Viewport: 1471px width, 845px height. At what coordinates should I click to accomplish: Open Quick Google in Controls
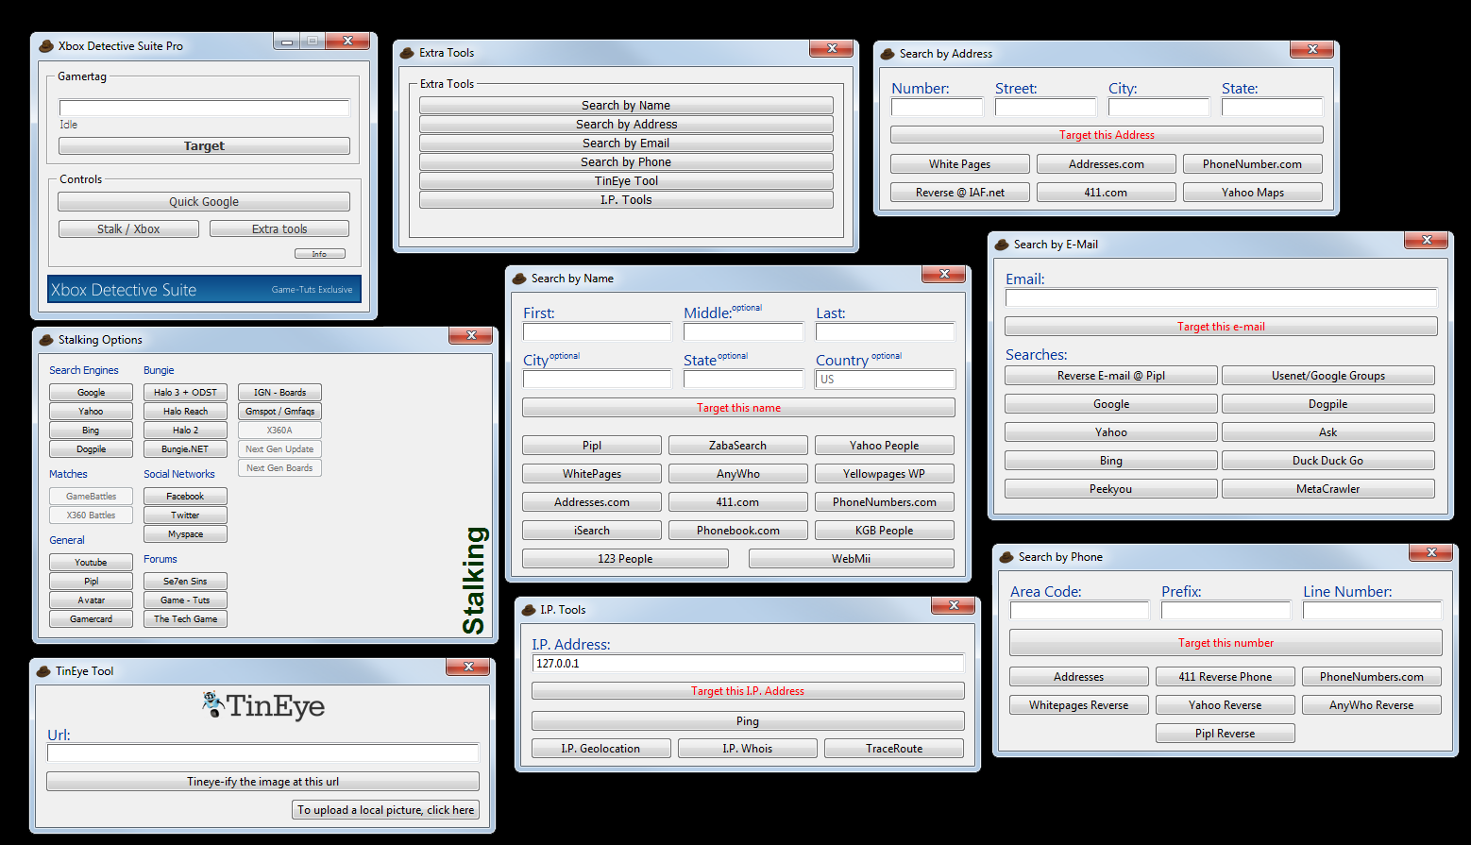click(x=204, y=202)
